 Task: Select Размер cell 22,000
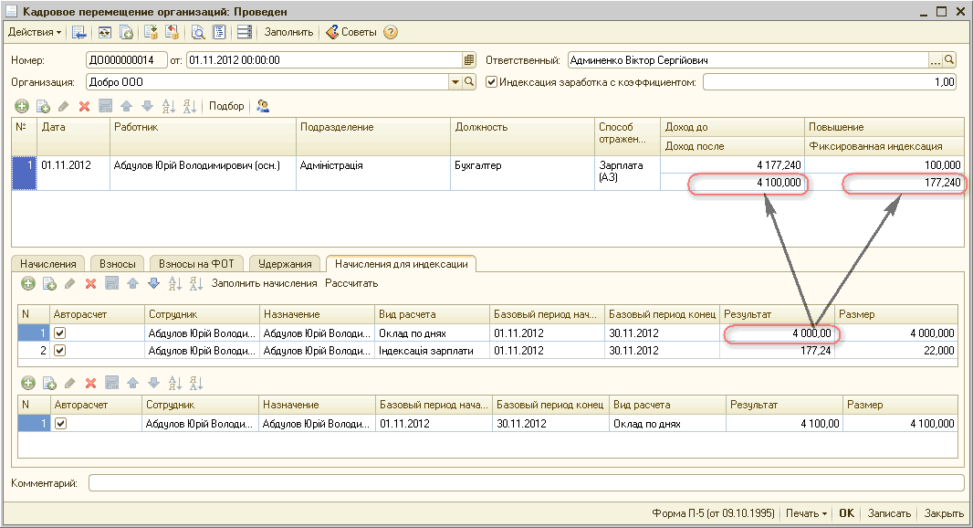(x=896, y=351)
